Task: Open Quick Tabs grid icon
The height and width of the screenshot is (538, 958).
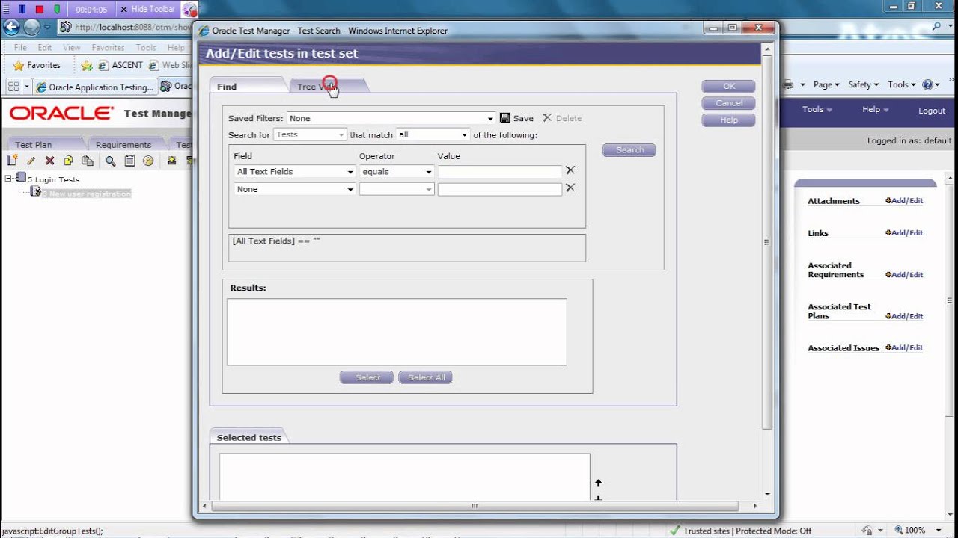Action: [13, 87]
